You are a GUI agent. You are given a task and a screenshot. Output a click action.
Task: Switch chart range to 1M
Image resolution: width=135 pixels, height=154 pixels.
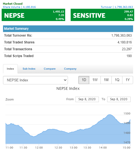[x=106, y=80]
